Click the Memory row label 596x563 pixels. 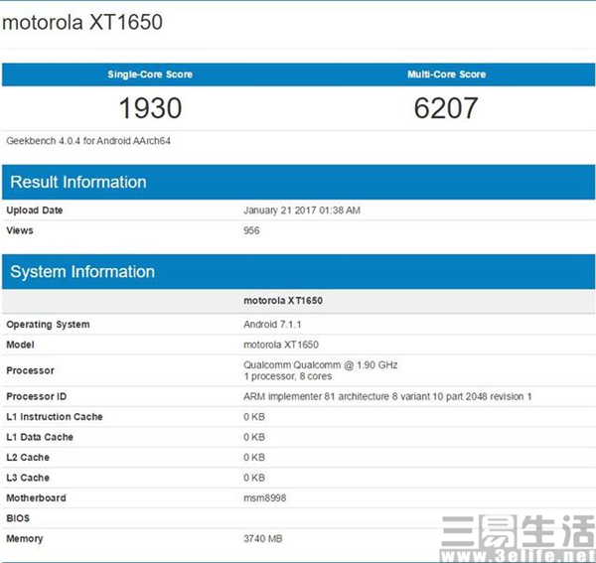(25, 539)
